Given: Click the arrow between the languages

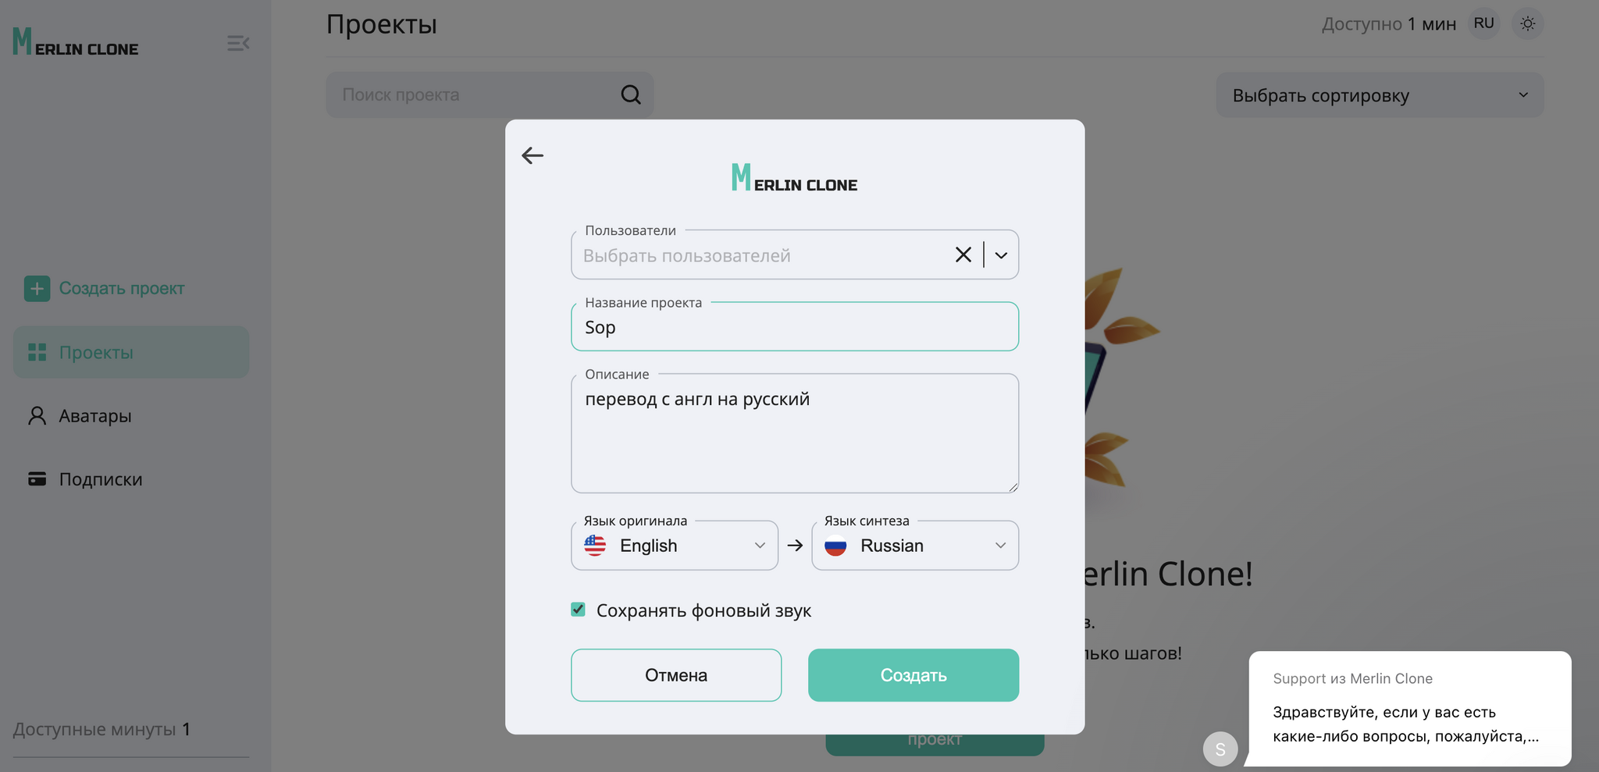Looking at the screenshot, I should [795, 546].
